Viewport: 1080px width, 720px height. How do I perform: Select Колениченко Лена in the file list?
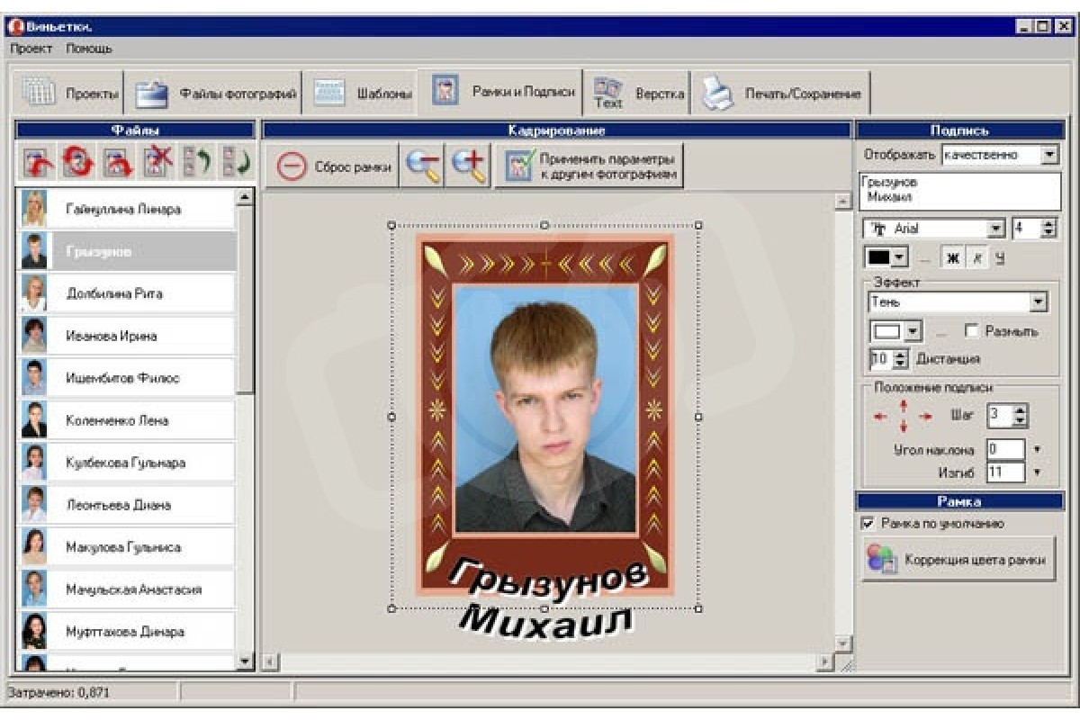(127, 420)
